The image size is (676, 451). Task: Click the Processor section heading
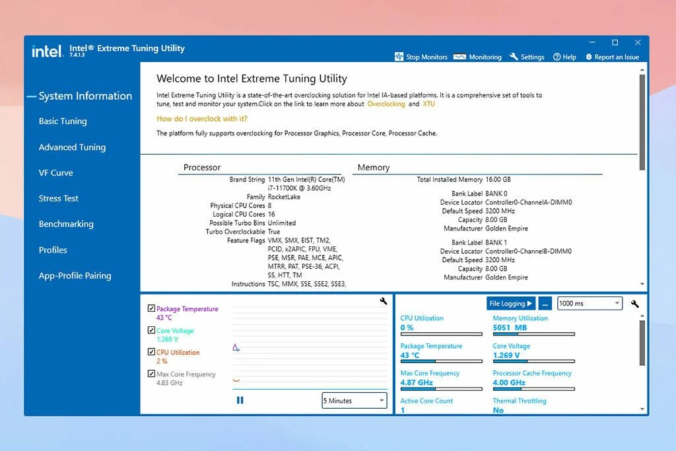click(202, 167)
